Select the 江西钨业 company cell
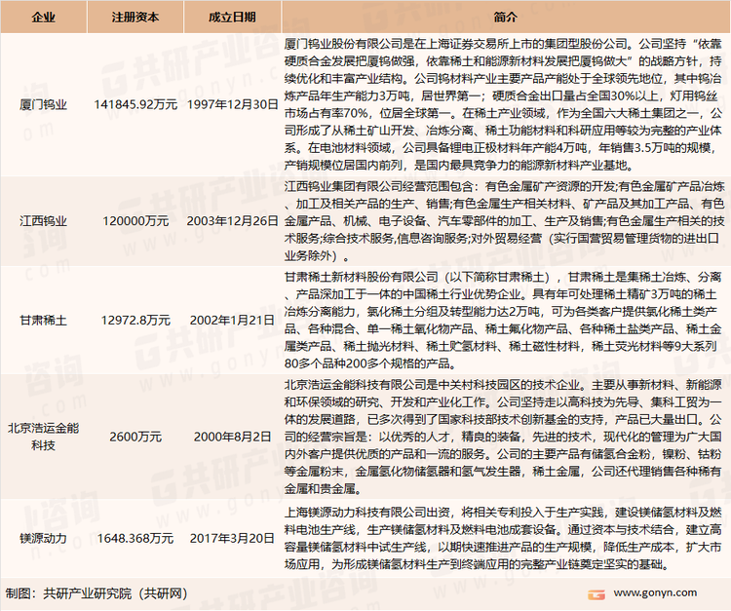 43,221
